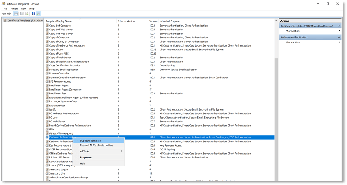This screenshot has height=185, width=347.
Task: Open the Action menu
Action: click(x=14, y=9)
